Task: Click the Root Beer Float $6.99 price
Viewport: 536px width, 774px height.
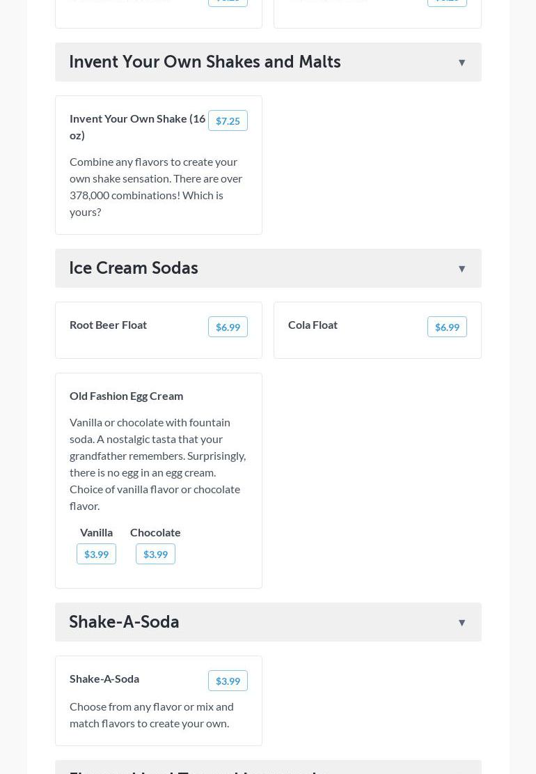Action: pyautogui.click(x=228, y=327)
